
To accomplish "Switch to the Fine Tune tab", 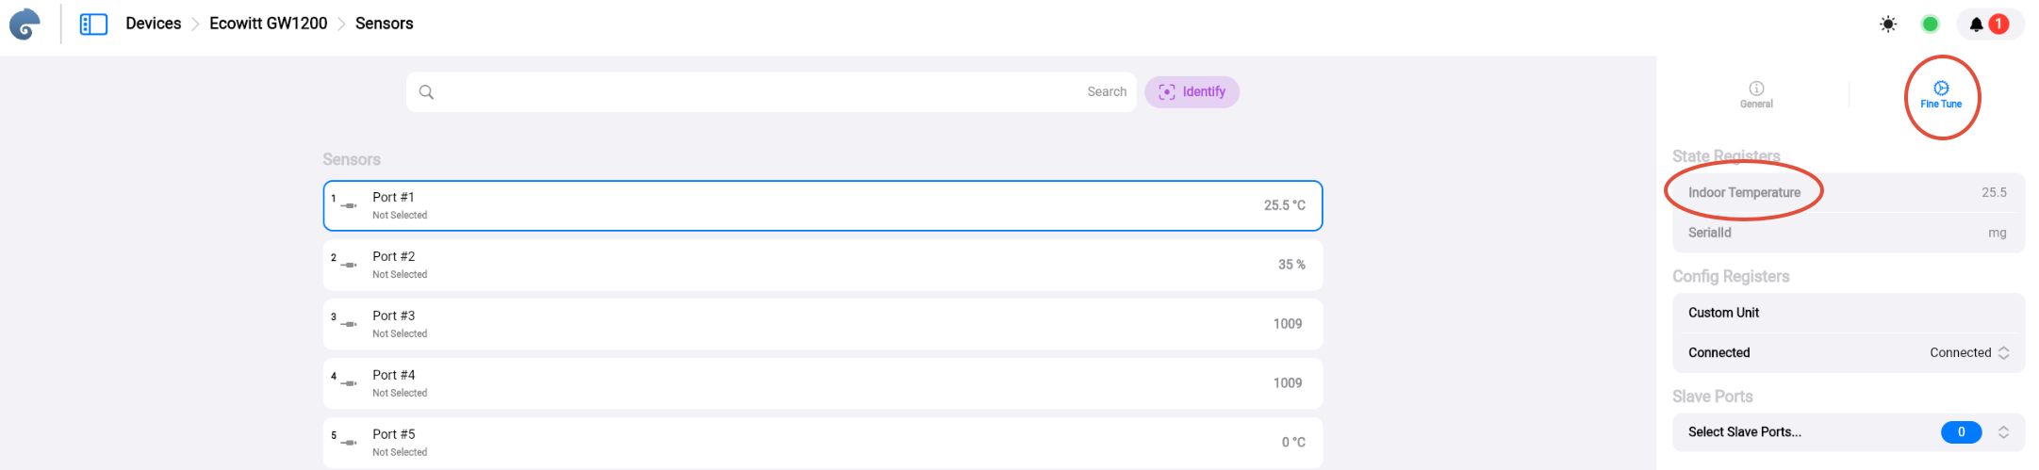I will pyautogui.click(x=1940, y=94).
